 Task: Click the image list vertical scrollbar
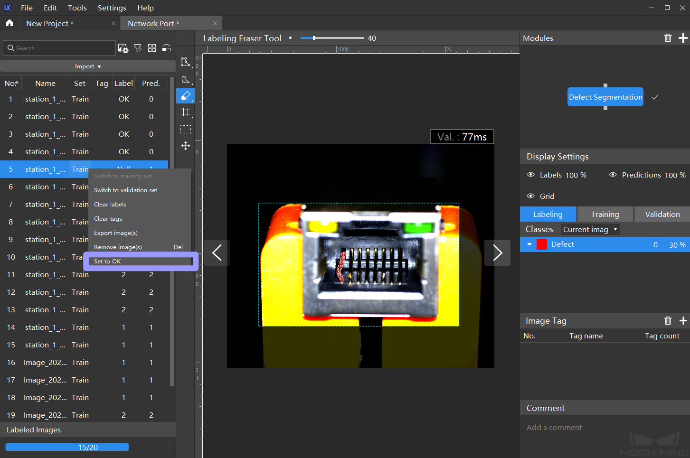(172, 233)
